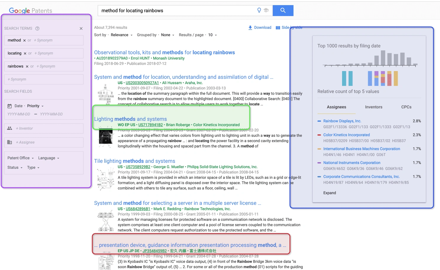Click the orange legend marker for International Business Machines
440x270 pixels.
(x=319, y=149)
